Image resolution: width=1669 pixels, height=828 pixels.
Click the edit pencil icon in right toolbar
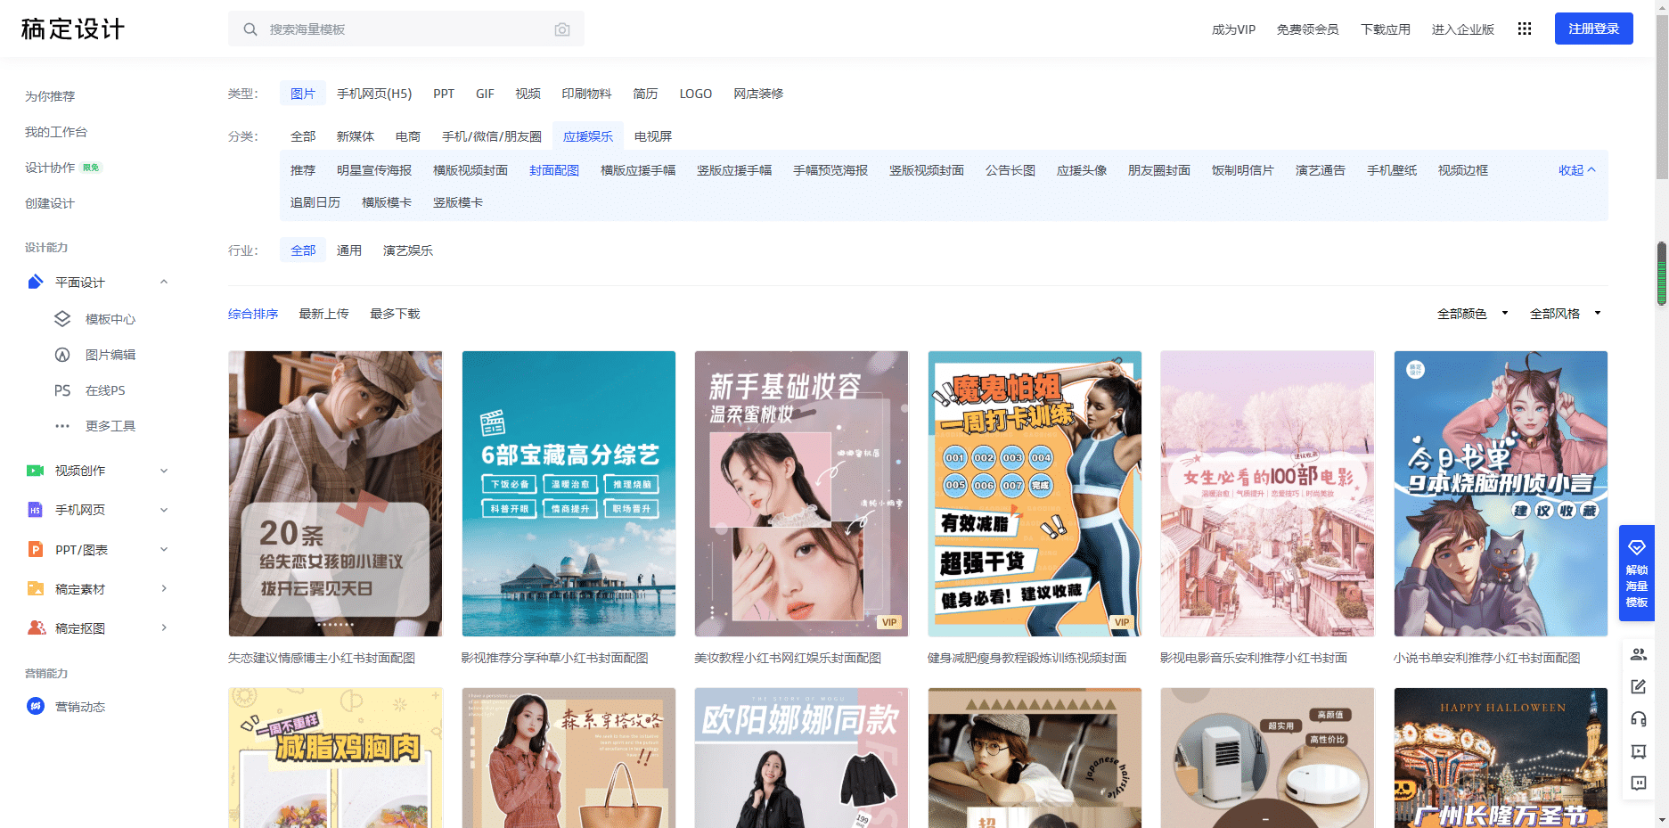coord(1639,686)
